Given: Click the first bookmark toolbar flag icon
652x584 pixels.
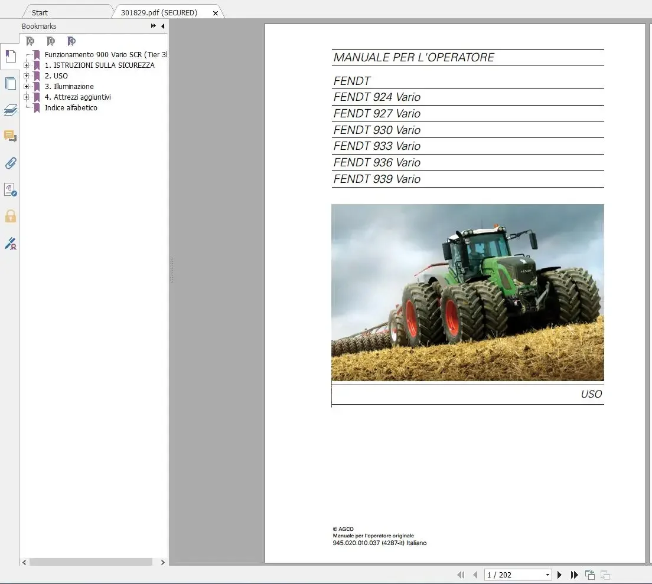Looking at the screenshot, I should (30, 41).
